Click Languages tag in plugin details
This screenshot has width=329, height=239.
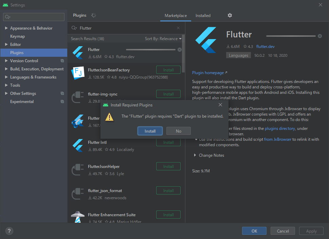click(238, 55)
